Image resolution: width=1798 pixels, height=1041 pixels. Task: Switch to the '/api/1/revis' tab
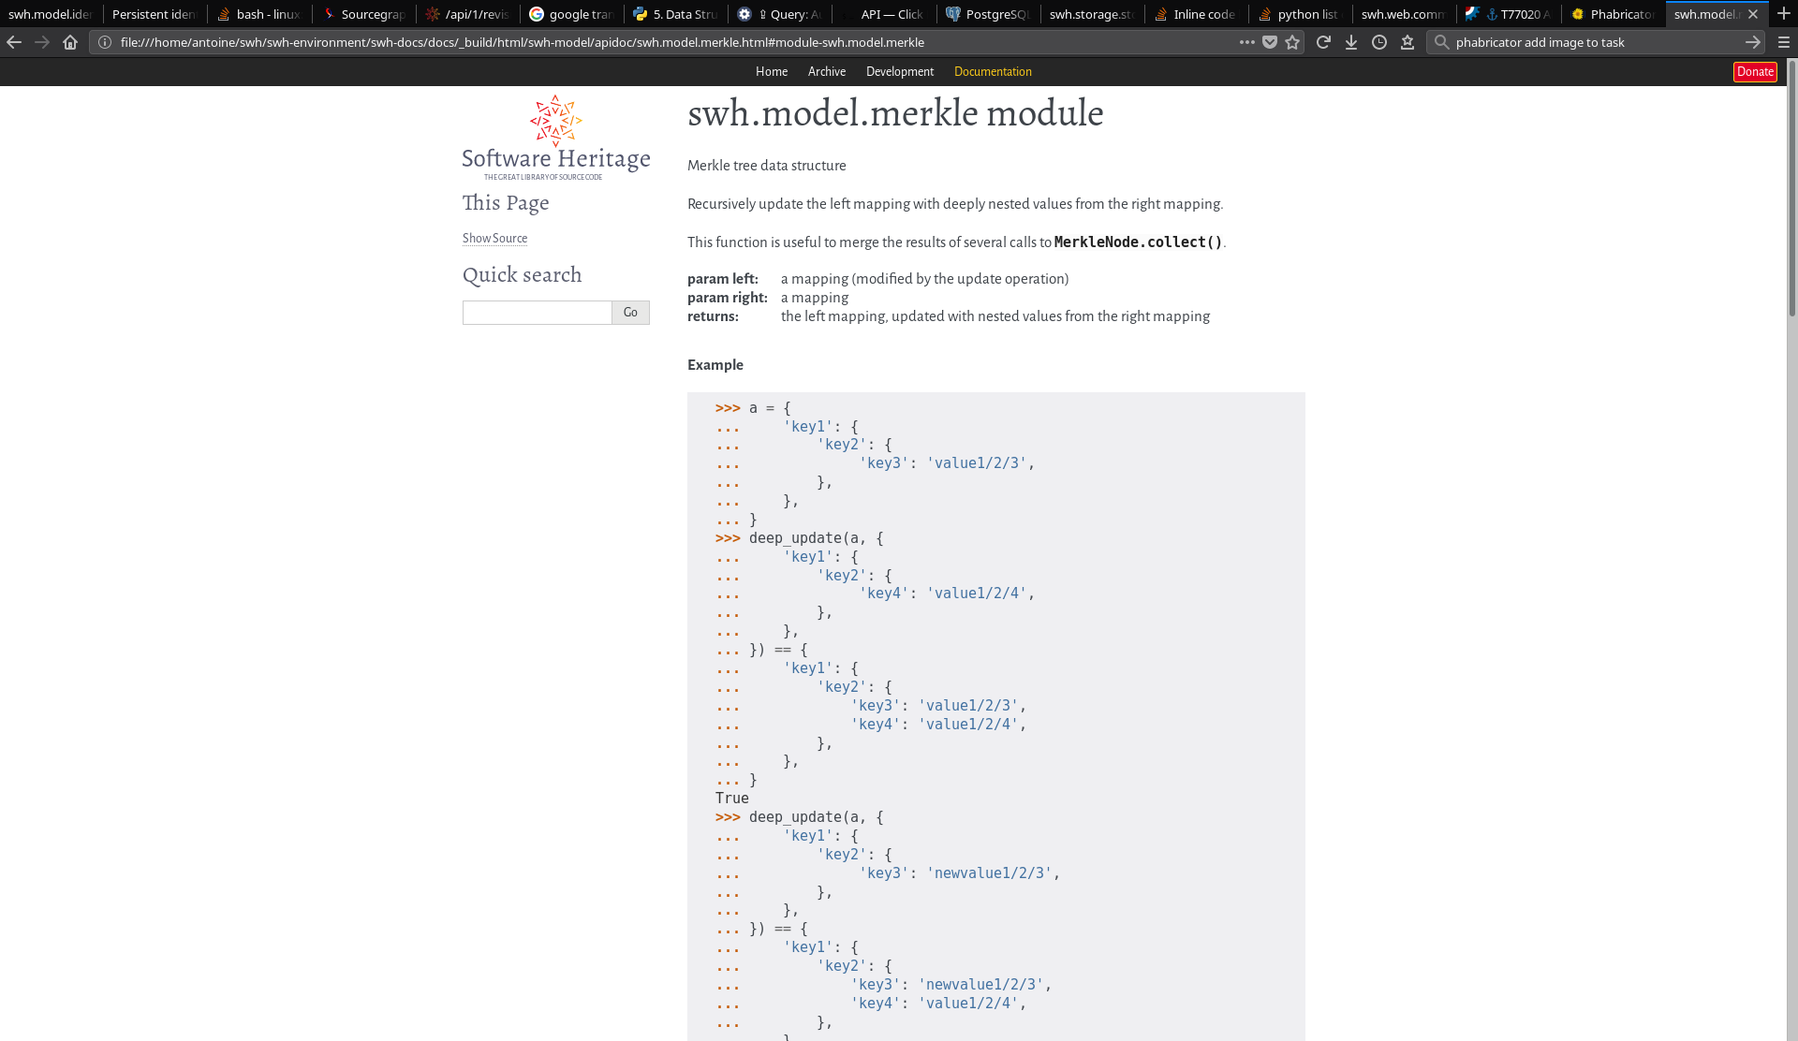[x=468, y=14]
